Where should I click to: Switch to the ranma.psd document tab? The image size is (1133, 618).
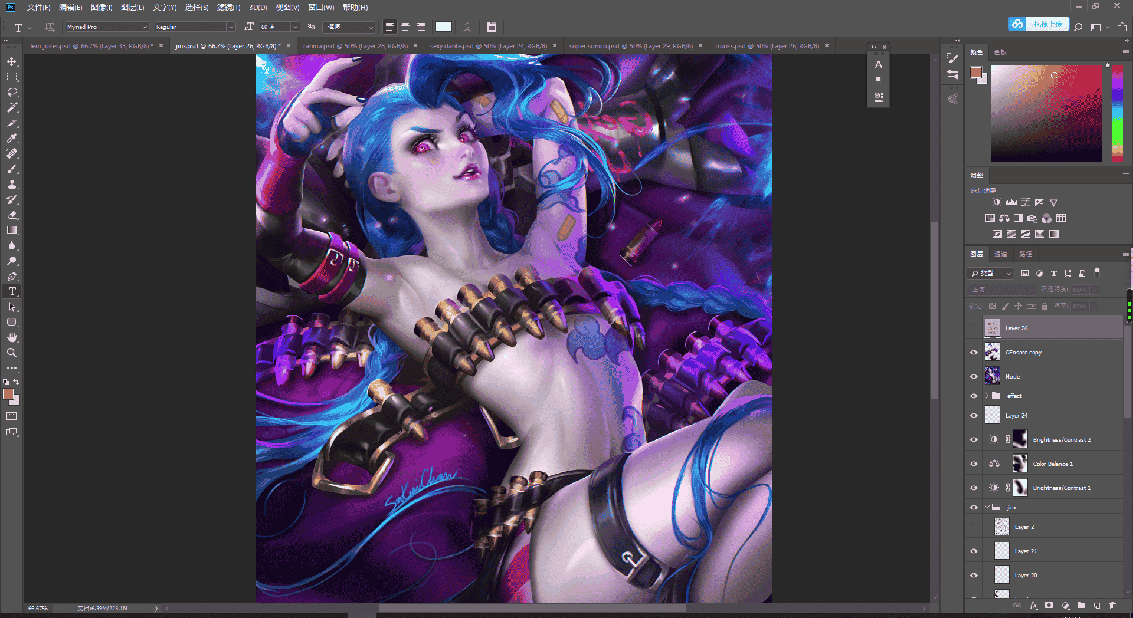click(355, 46)
